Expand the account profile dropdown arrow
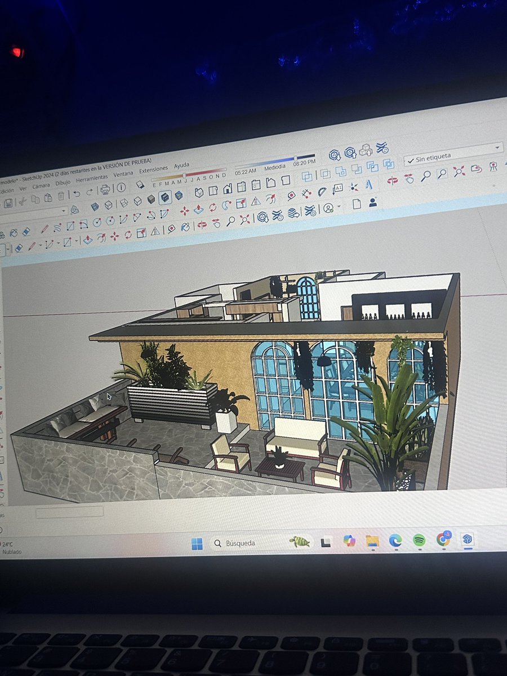The height and width of the screenshot is (676, 507). 339,206
